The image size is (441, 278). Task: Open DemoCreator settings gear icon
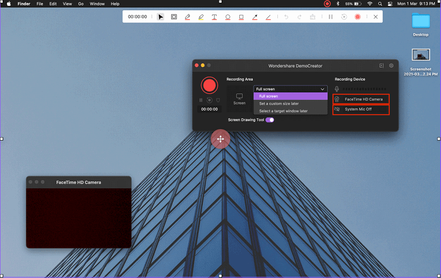pyautogui.click(x=391, y=65)
